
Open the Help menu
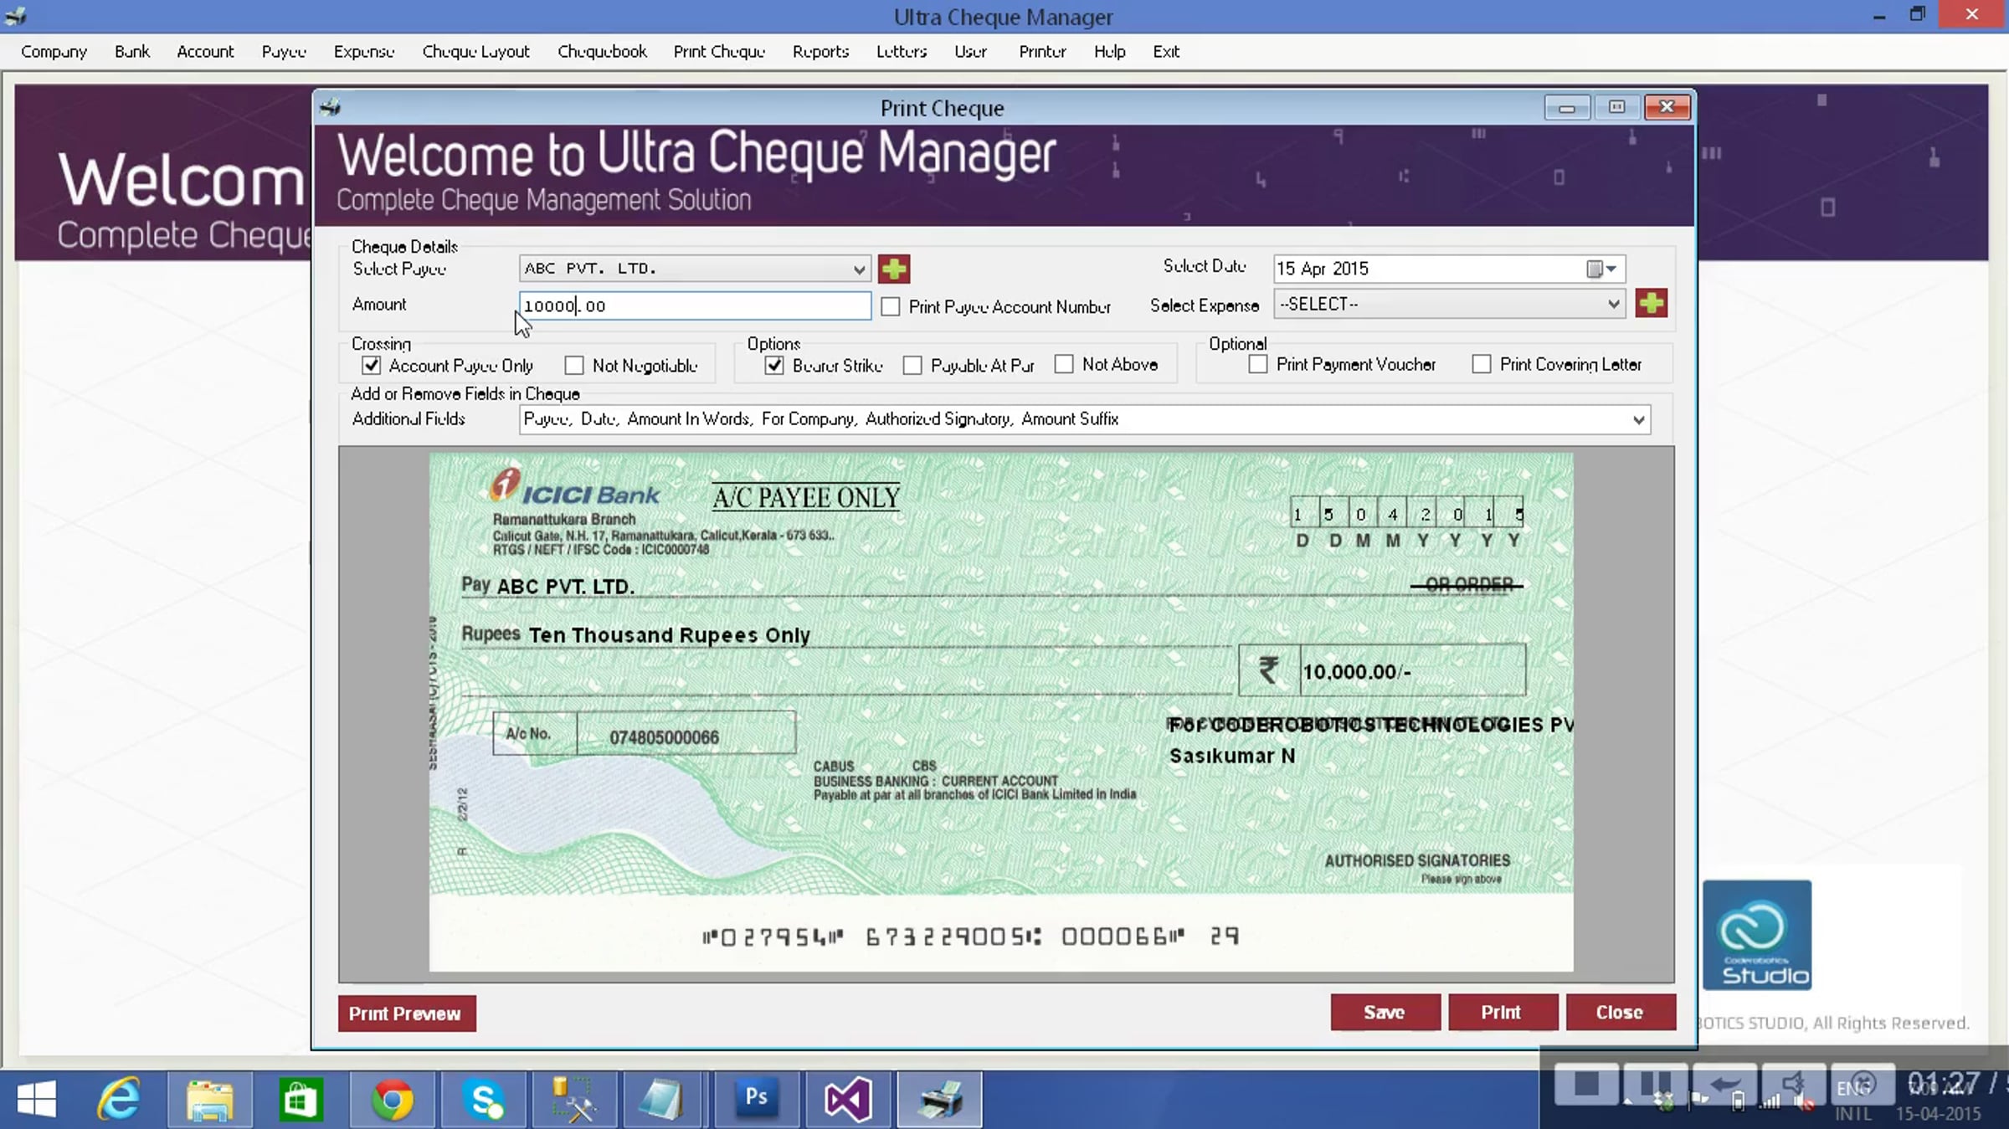[x=1109, y=52]
